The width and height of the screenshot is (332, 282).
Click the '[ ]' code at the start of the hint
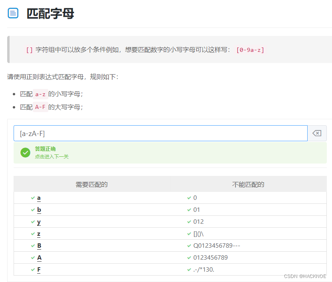click(x=30, y=50)
